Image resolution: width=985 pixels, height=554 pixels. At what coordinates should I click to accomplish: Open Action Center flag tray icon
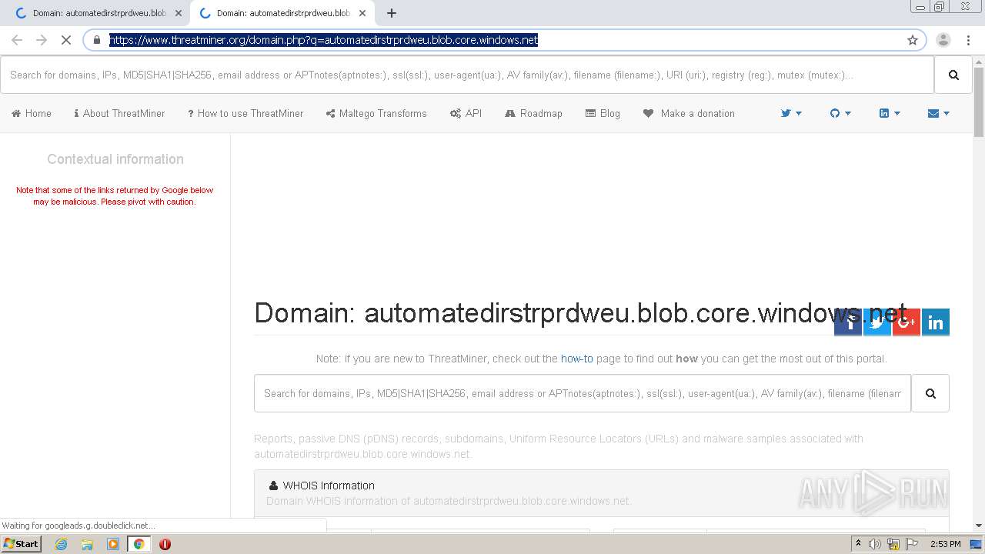(912, 544)
